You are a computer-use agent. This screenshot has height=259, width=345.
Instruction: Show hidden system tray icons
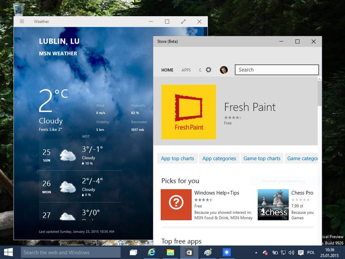tap(256, 253)
